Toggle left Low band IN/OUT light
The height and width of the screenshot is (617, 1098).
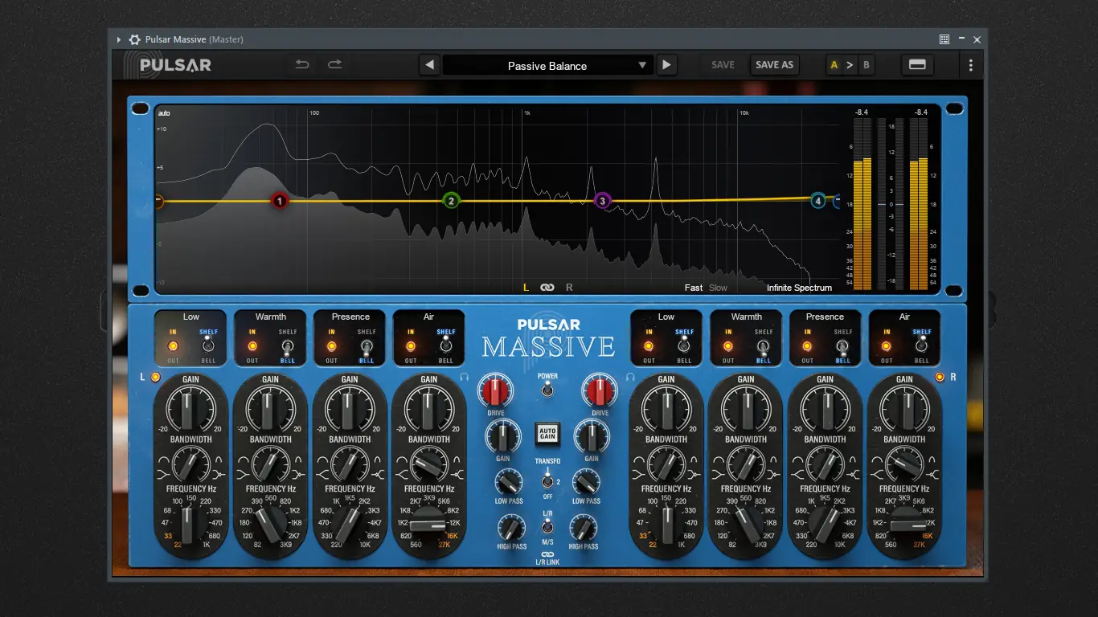172,346
